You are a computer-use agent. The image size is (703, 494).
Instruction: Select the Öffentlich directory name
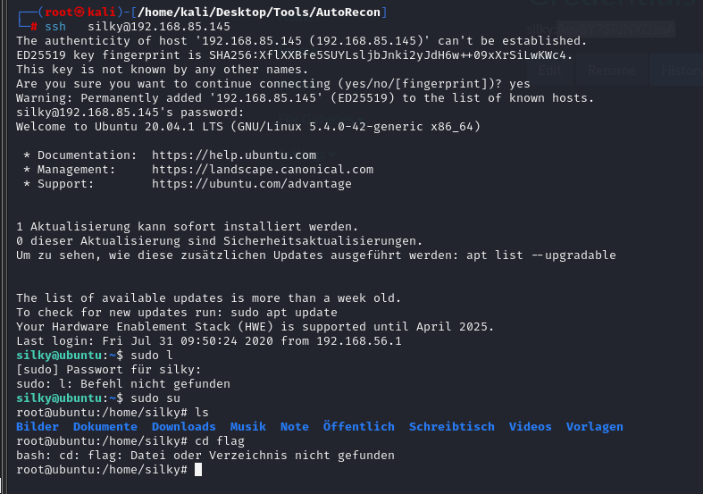pos(359,427)
